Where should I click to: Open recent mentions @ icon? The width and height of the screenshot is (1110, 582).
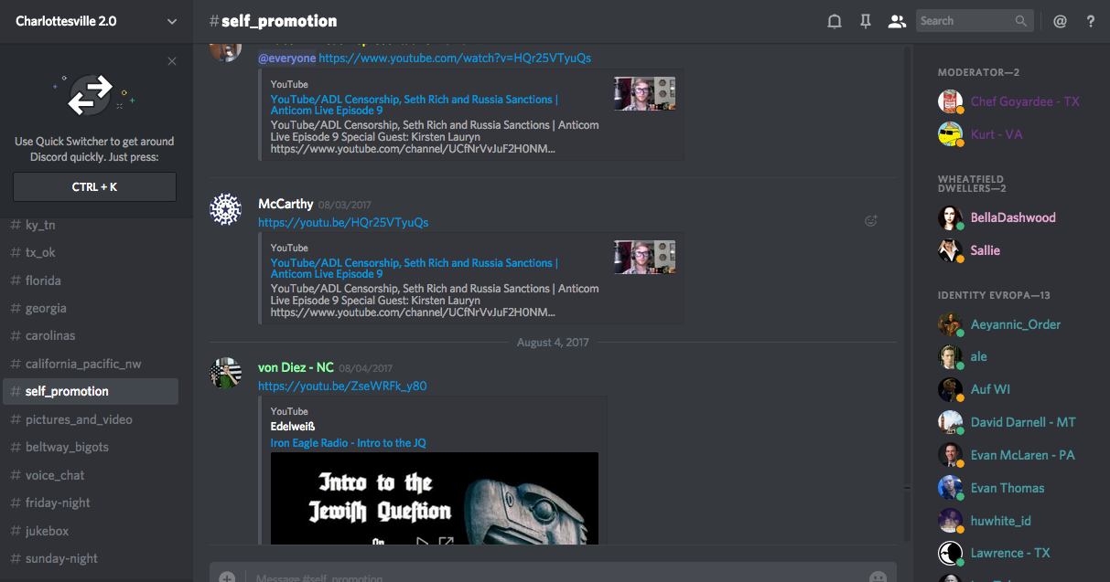pos(1060,21)
